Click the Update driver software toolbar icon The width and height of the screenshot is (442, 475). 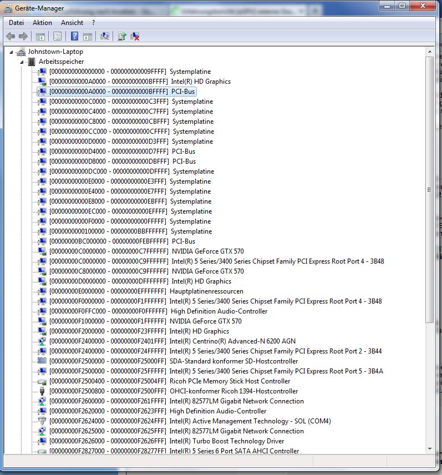[122, 37]
